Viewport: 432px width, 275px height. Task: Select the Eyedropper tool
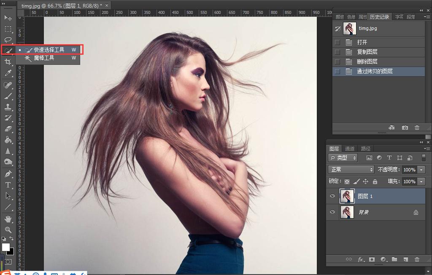(8, 73)
